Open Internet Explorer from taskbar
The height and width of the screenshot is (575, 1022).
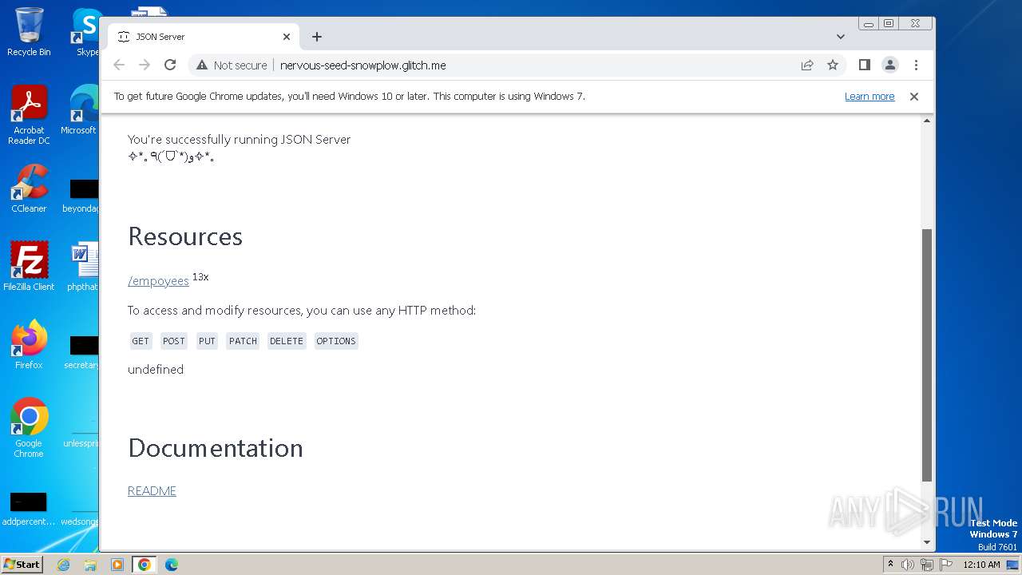coord(63,565)
